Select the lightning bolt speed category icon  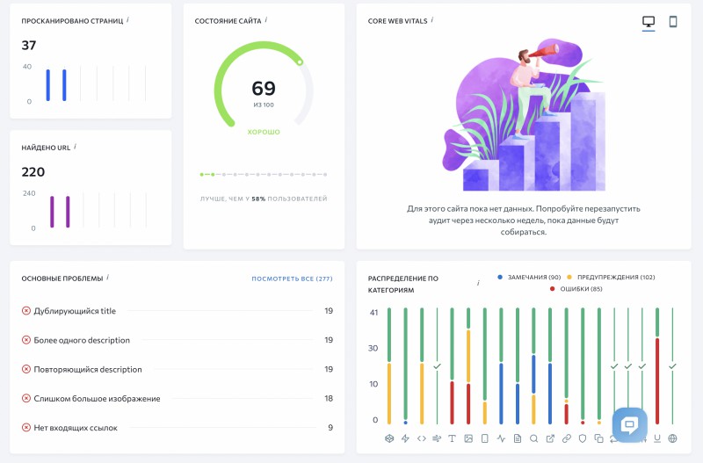point(405,438)
